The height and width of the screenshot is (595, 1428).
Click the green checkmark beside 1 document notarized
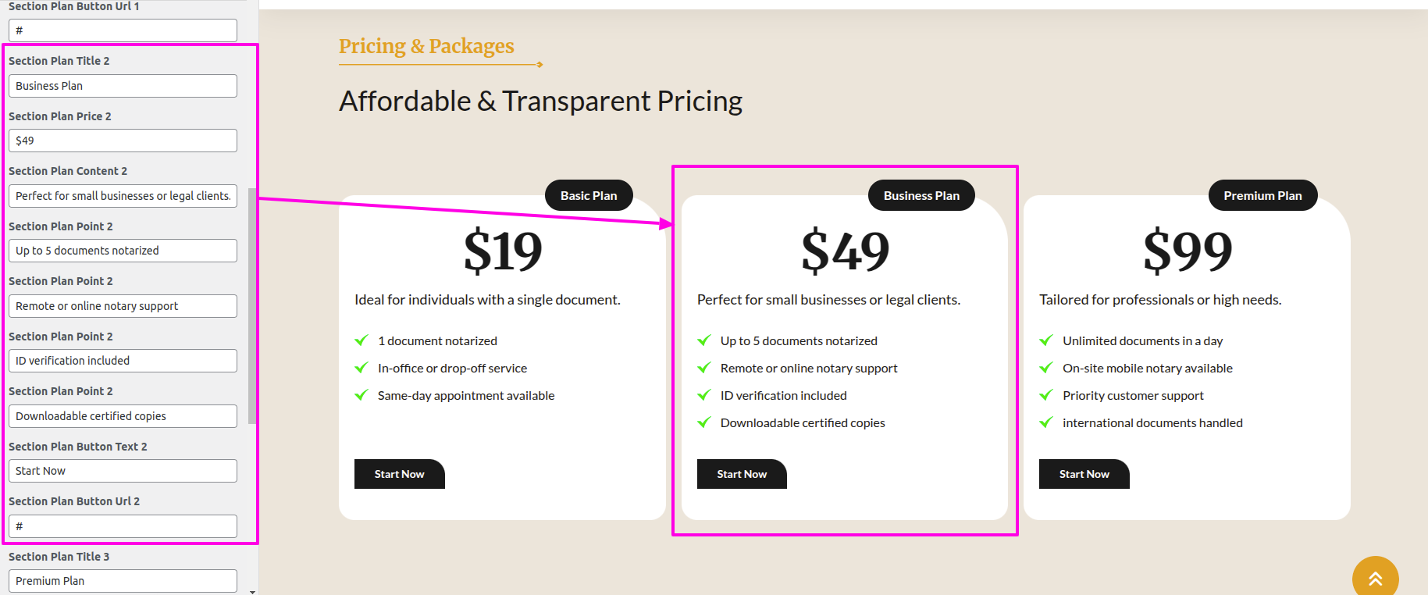tap(361, 340)
